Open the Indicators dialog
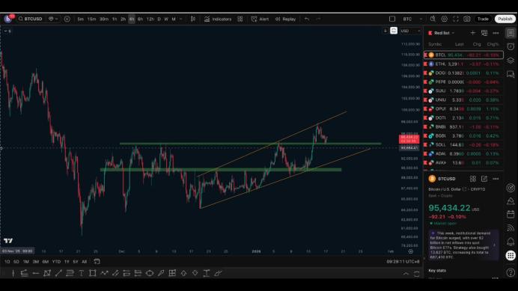The width and height of the screenshot is (518, 291). 217,19
